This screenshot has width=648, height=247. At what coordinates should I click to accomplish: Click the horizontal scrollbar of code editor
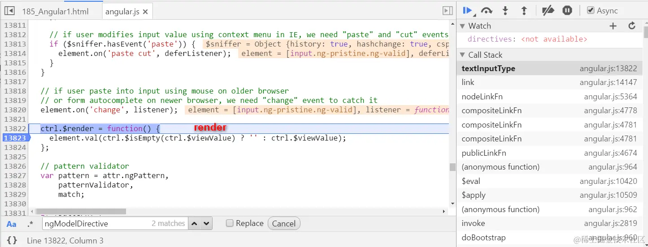[81, 211]
